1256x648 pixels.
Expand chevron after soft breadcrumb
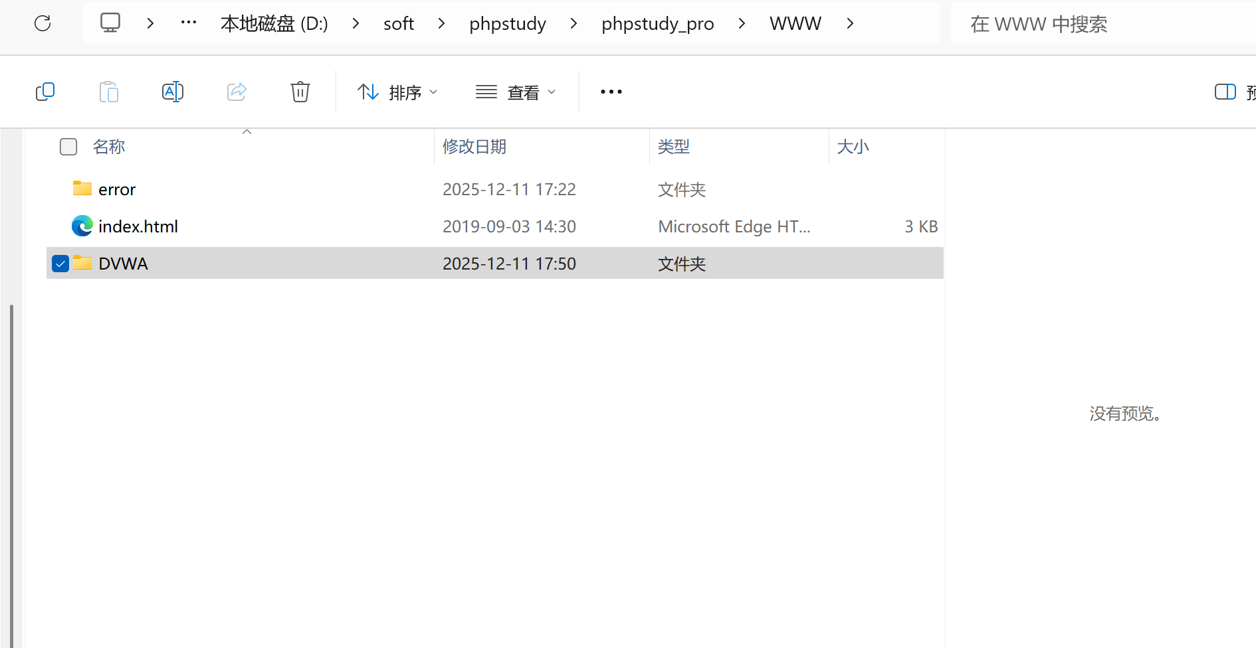coord(442,23)
